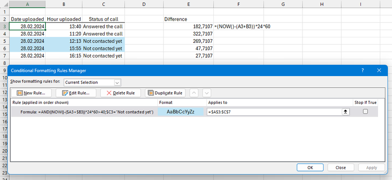
Task: Select the difference value 322,7107
Action: (189, 34)
